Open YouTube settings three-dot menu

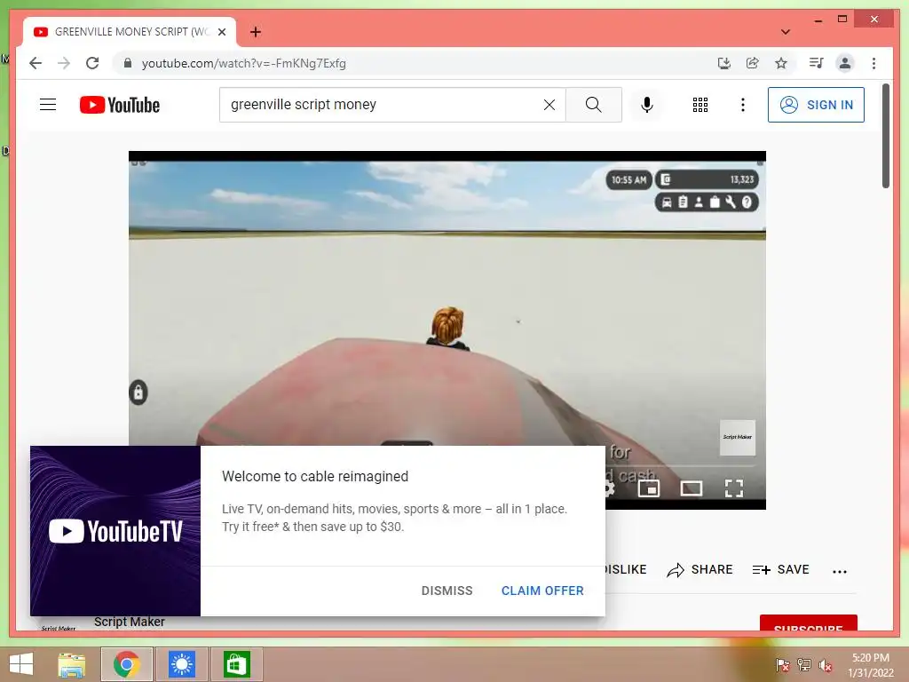click(x=743, y=105)
